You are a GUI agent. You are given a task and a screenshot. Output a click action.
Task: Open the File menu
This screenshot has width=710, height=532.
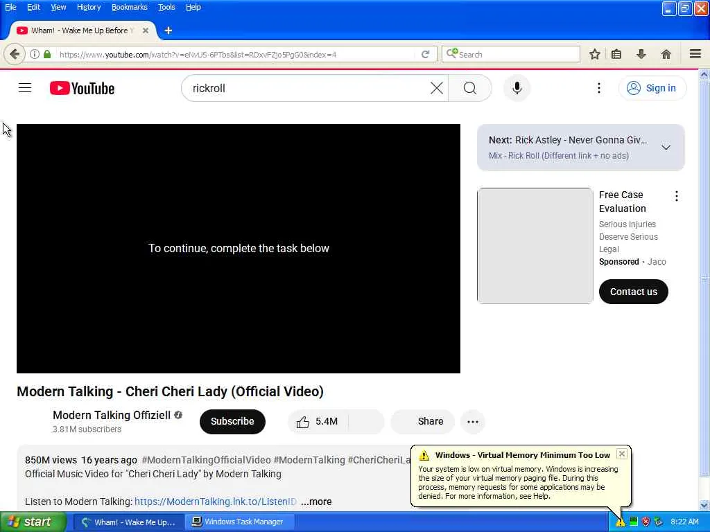[10, 7]
